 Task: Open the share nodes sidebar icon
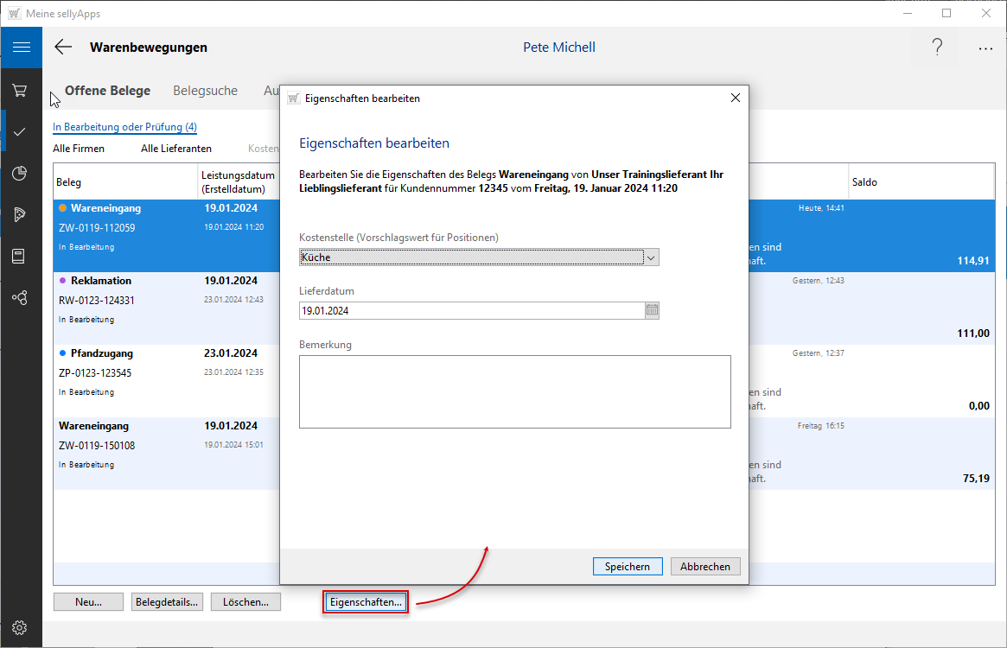[19, 298]
